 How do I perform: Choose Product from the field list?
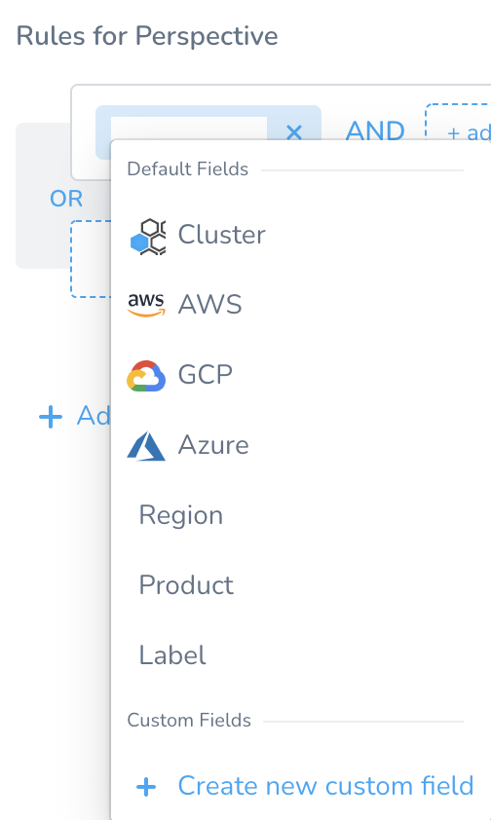(301, 585)
